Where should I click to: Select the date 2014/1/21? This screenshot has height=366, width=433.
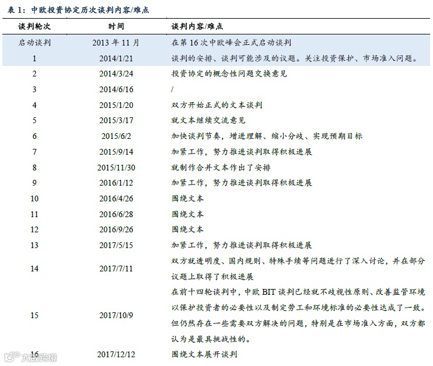(116, 58)
